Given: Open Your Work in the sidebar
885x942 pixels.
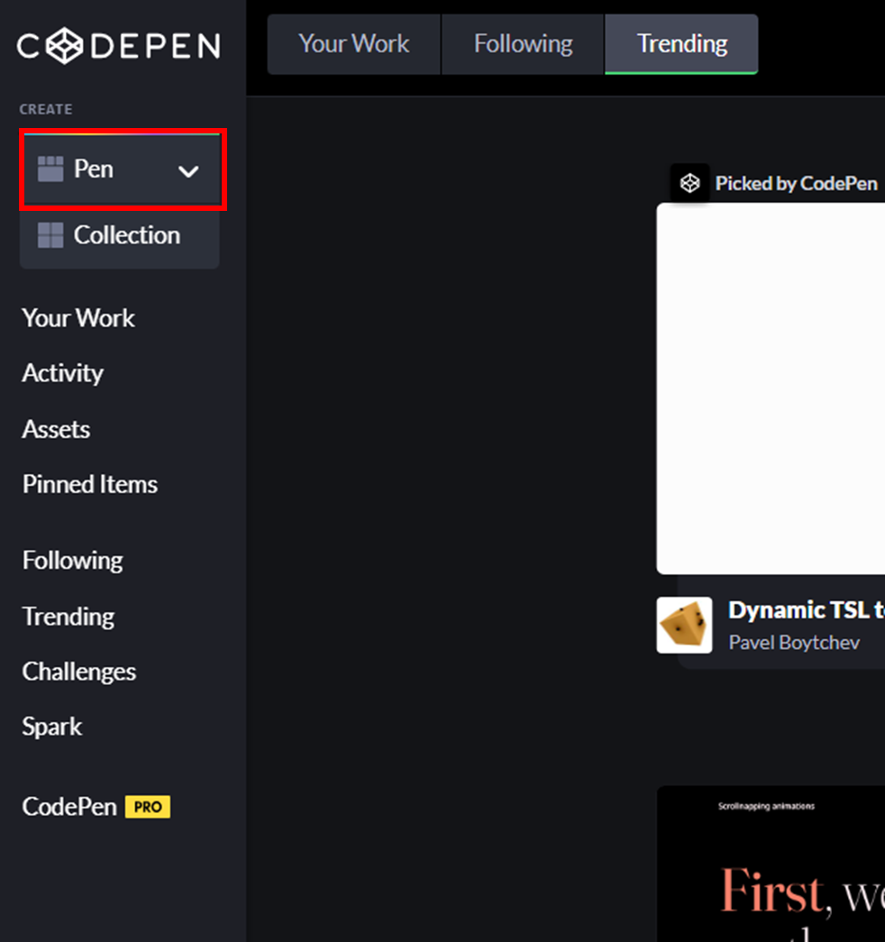Looking at the screenshot, I should click(78, 318).
